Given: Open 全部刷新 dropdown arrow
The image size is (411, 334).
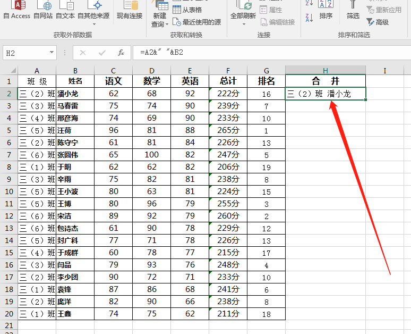Looking at the screenshot, I should pyautogui.click(x=244, y=24).
